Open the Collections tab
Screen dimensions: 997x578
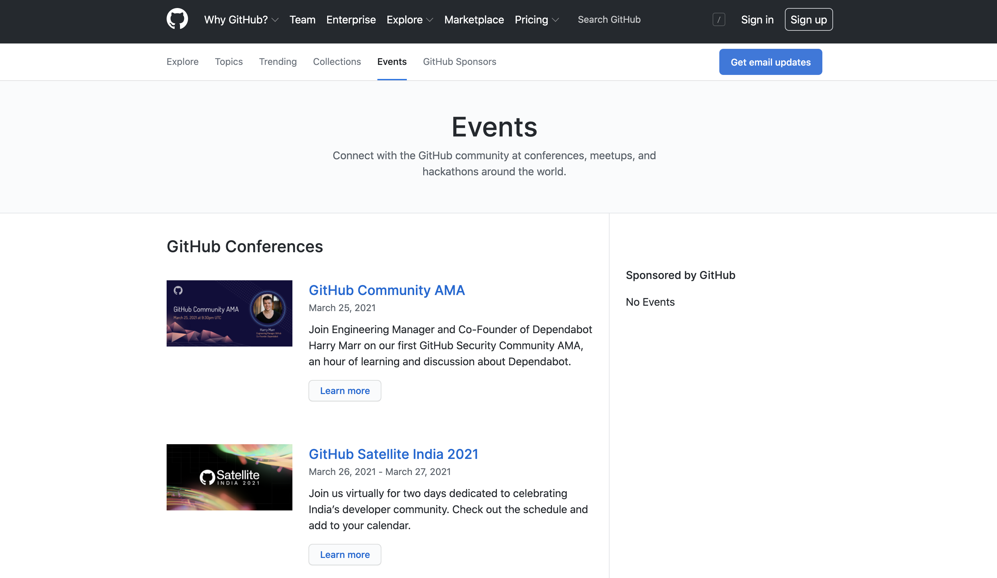(x=337, y=62)
